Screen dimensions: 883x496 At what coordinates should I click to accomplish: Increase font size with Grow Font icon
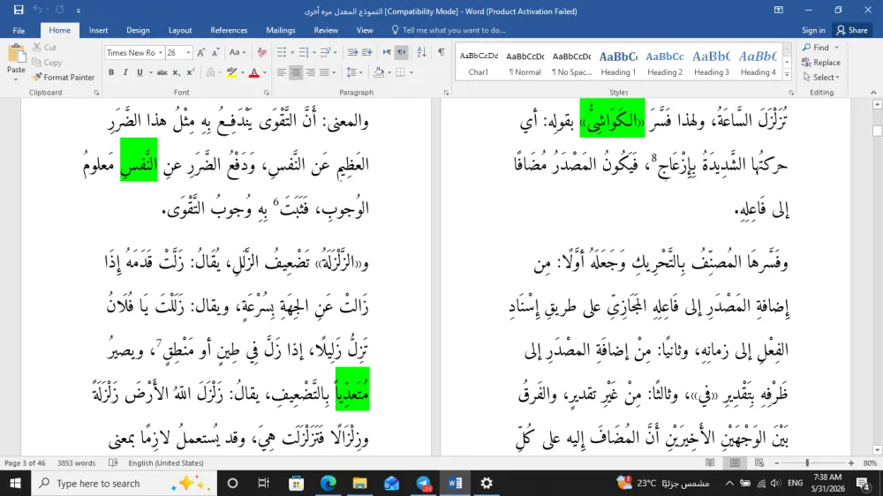coord(201,52)
